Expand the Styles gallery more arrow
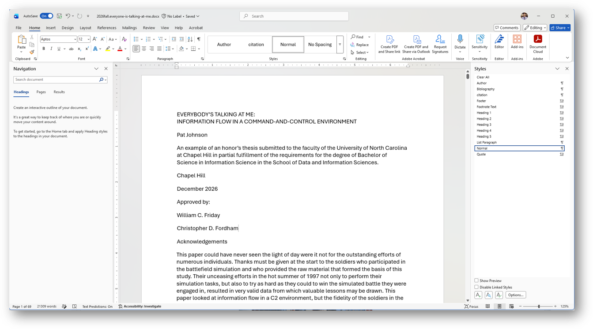Image resolution: width=593 pixels, height=329 pixels. coord(340,45)
